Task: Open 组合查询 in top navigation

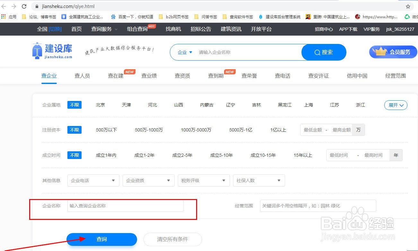Action: tap(137, 29)
